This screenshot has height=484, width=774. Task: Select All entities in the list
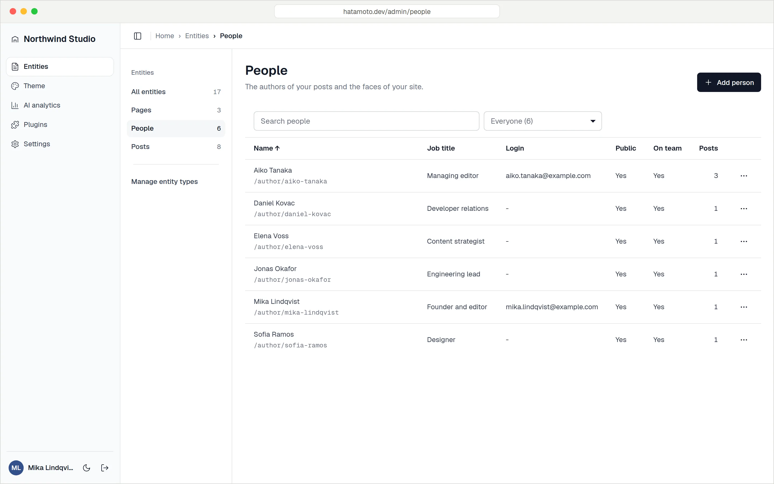pyautogui.click(x=176, y=92)
